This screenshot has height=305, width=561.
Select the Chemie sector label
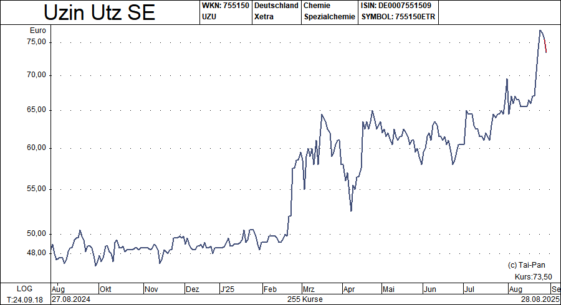317,6
